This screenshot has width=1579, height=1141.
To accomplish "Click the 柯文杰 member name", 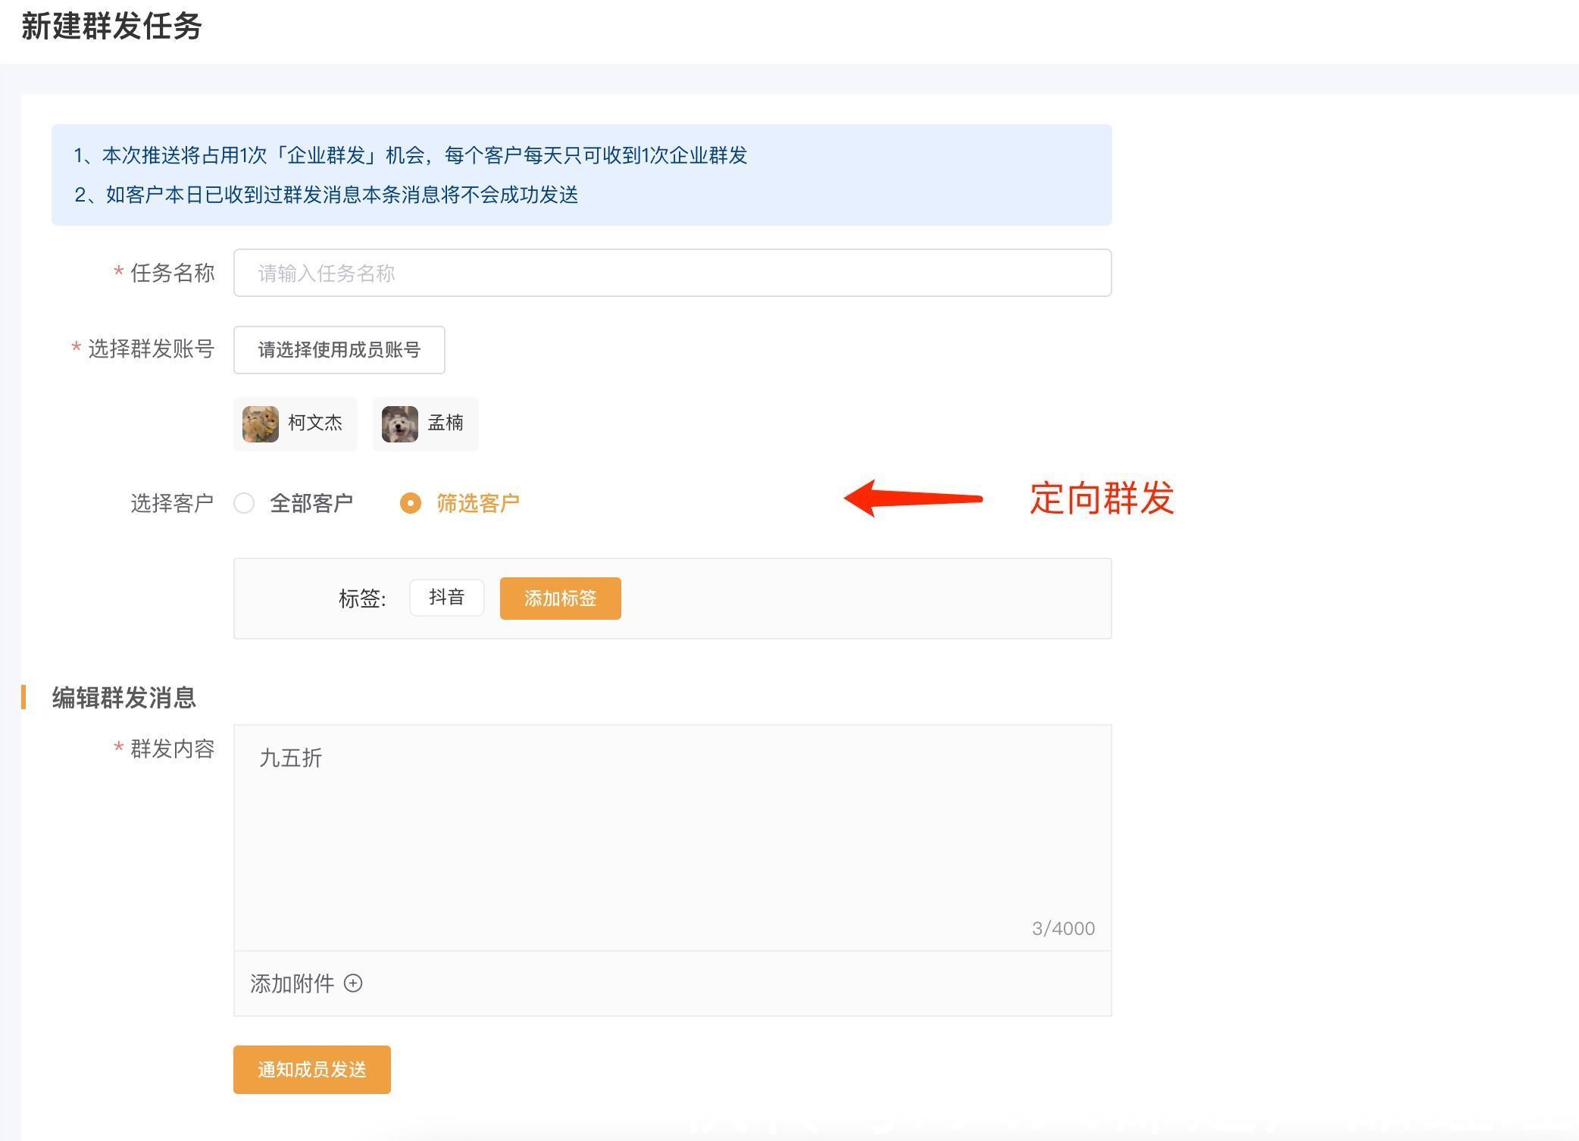I will 315,423.
